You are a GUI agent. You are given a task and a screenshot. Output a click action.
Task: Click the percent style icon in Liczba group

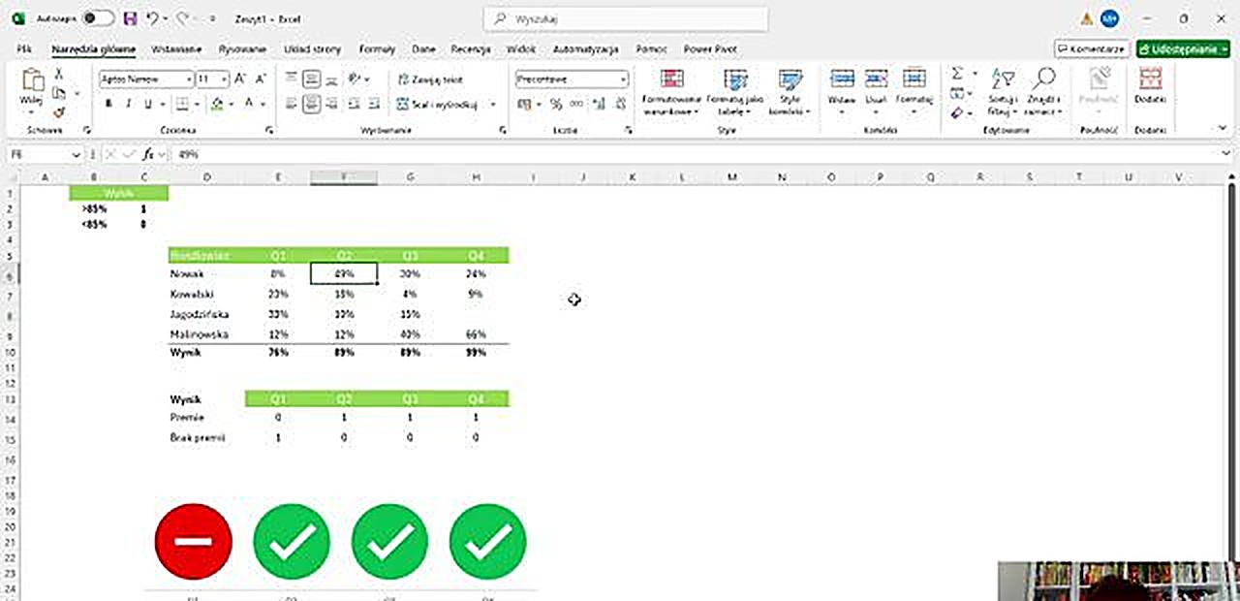[555, 104]
